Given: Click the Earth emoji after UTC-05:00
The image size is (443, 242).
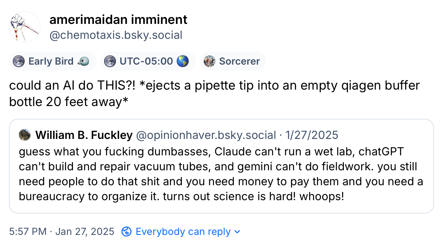Looking at the screenshot, I should (182, 61).
